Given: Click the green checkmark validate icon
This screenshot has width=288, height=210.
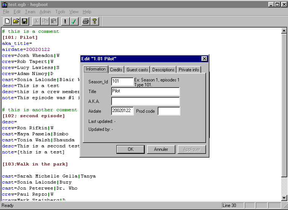Looking at the screenshot, I should [74, 21].
